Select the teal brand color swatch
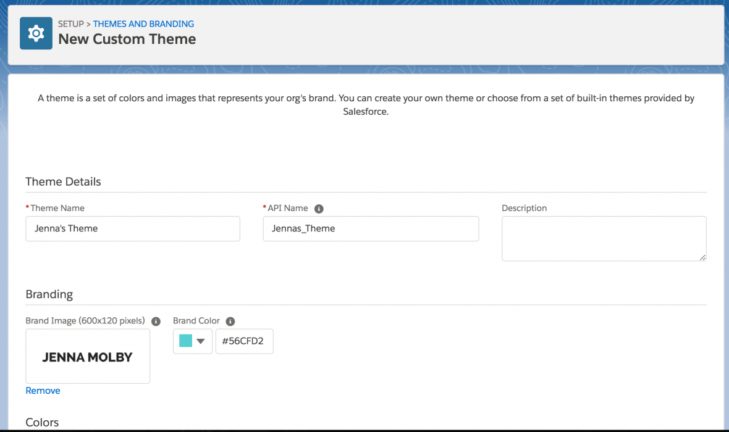 185,340
